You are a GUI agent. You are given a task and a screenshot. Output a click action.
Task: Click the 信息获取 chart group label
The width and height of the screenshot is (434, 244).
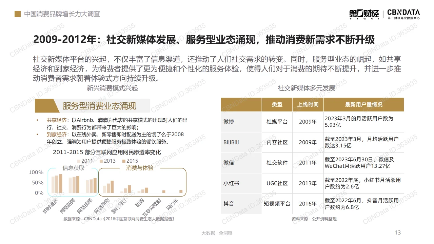[73, 167]
